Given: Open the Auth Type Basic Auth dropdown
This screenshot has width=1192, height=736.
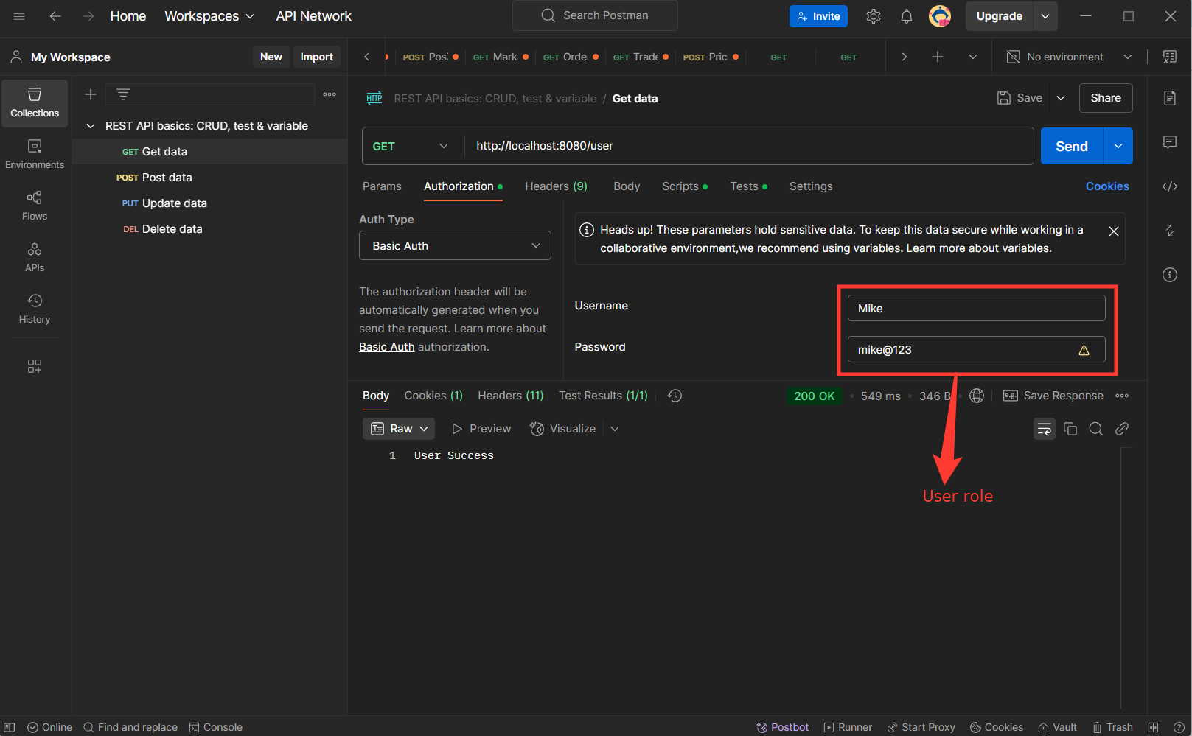Looking at the screenshot, I should (x=455, y=245).
